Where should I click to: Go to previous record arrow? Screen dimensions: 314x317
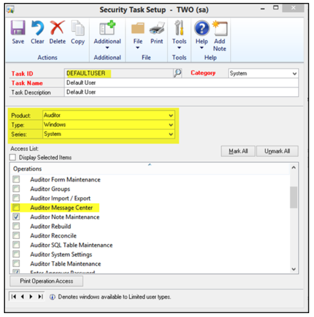(x=22, y=296)
